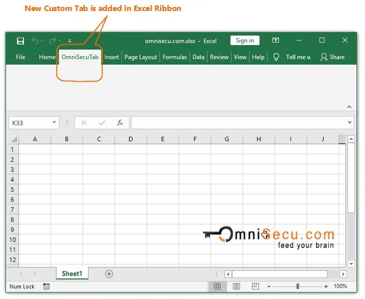Viewport: 365px width, 299px height.
Task: Click the Redo arrow icon
Action: coord(52,41)
